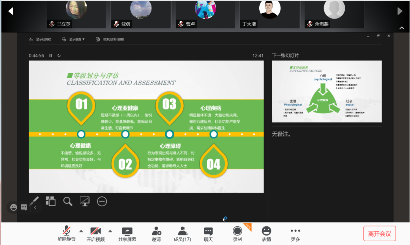Open the 聊天 chat panel

click(208, 231)
